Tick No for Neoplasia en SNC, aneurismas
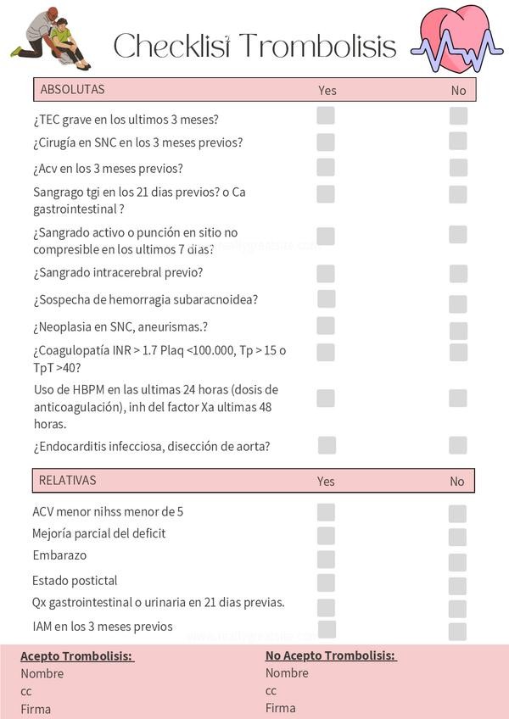 point(458,329)
